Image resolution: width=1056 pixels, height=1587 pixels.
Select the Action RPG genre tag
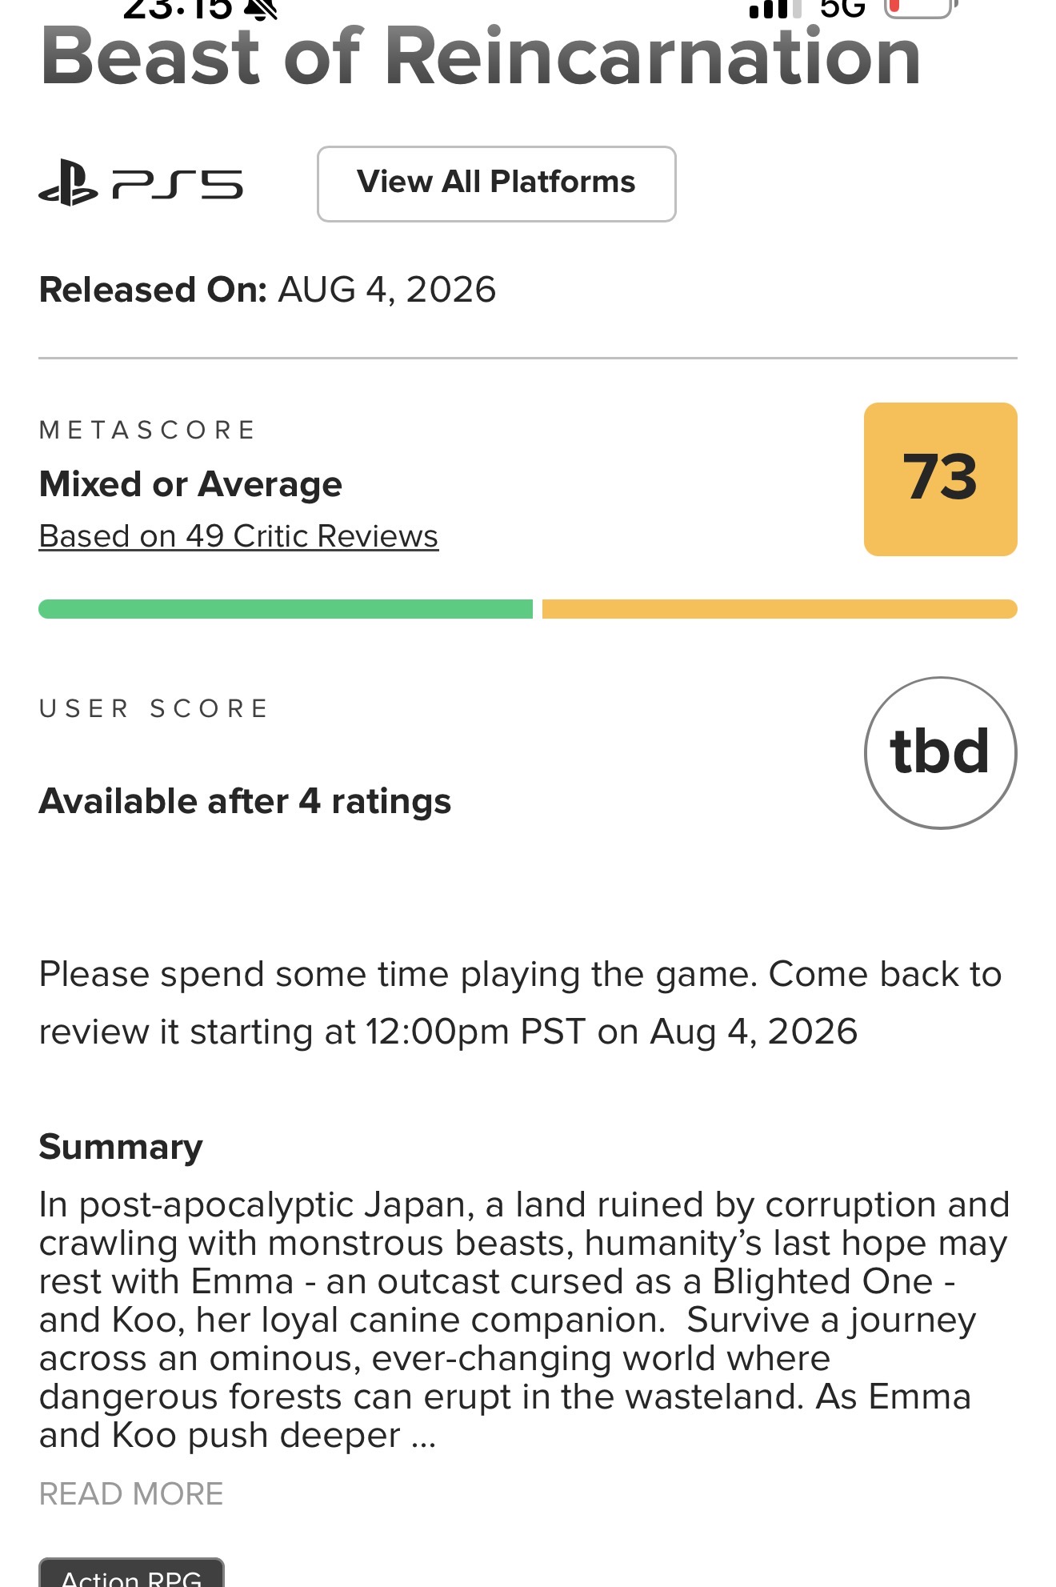pyautogui.click(x=131, y=1573)
